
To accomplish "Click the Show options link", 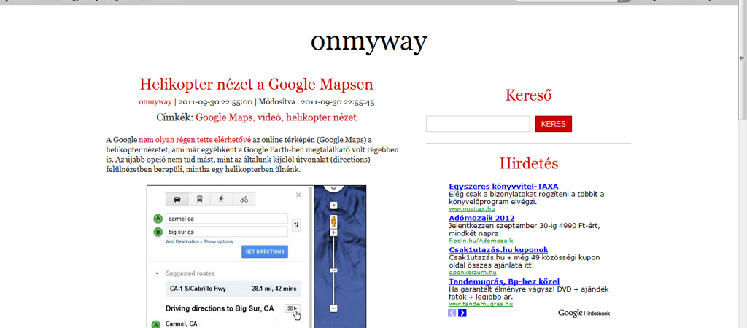I will pos(218,242).
